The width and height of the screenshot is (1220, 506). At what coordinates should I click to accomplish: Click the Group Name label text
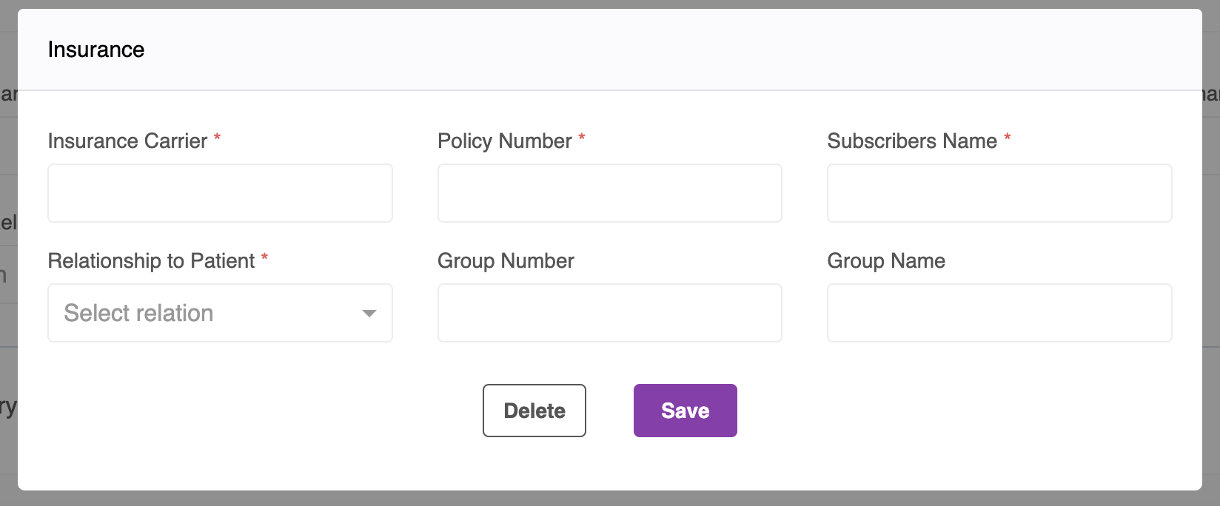(886, 260)
